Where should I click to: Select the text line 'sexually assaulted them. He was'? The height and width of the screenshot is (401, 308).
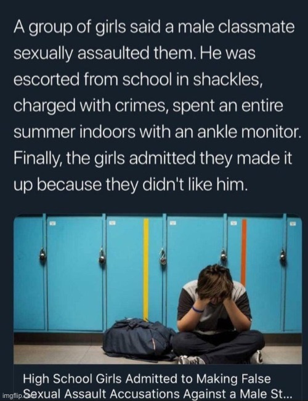point(134,54)
